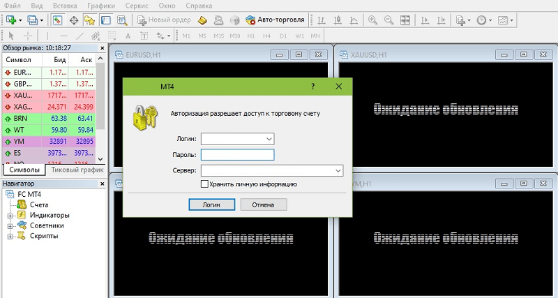Select the H4 timeframe button
558x298 pixels.
(x=266, y=36)
